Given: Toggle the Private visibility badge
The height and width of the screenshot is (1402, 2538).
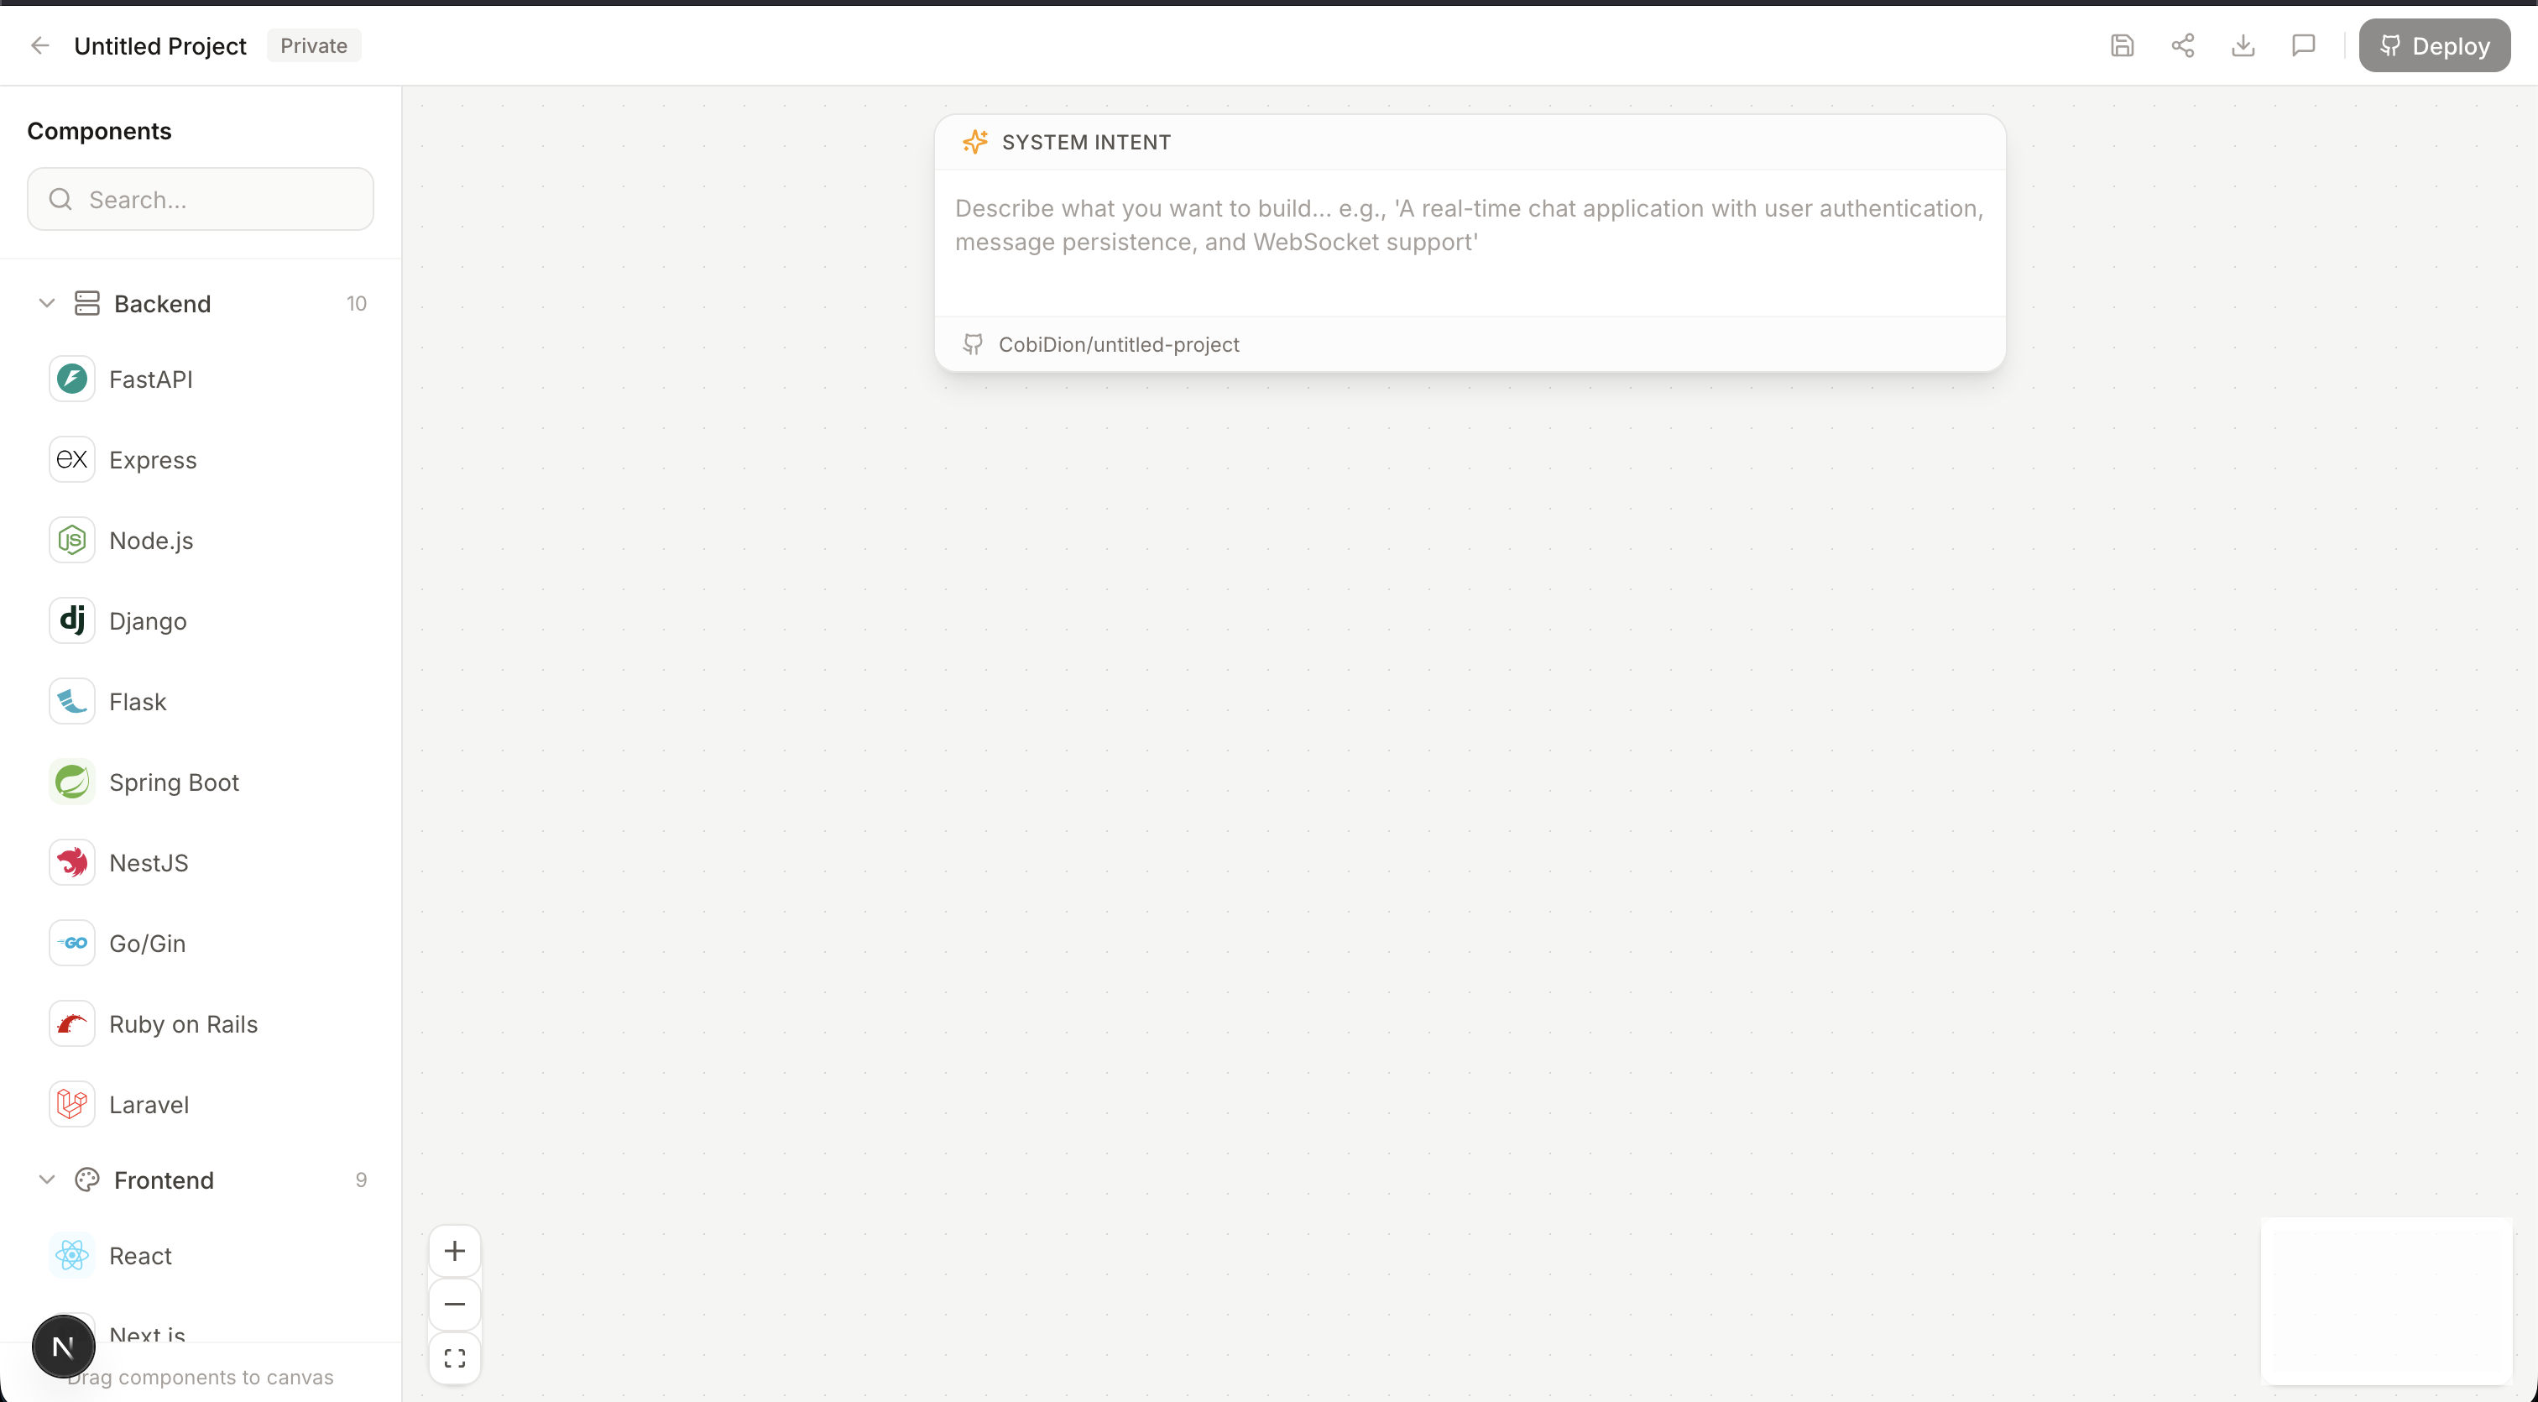Looking at the screenshot, I should (x=313, y=45).
